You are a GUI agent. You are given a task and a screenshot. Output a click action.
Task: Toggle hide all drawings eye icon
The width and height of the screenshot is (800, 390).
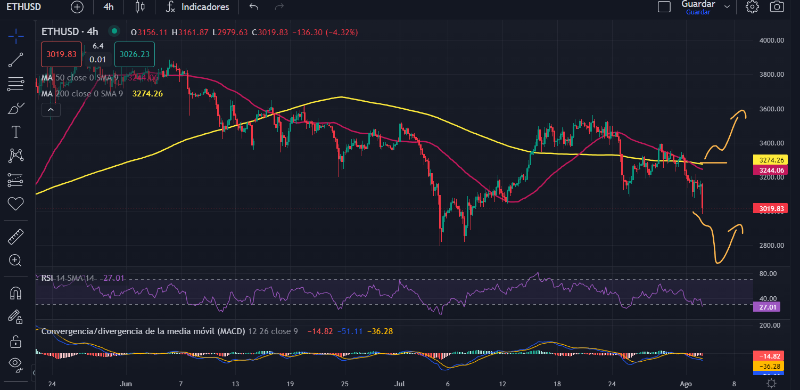15,364
